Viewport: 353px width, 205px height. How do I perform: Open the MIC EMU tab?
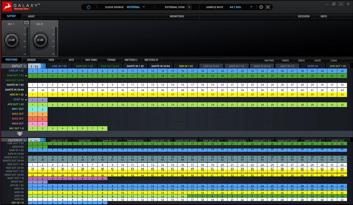coord(91,60)
